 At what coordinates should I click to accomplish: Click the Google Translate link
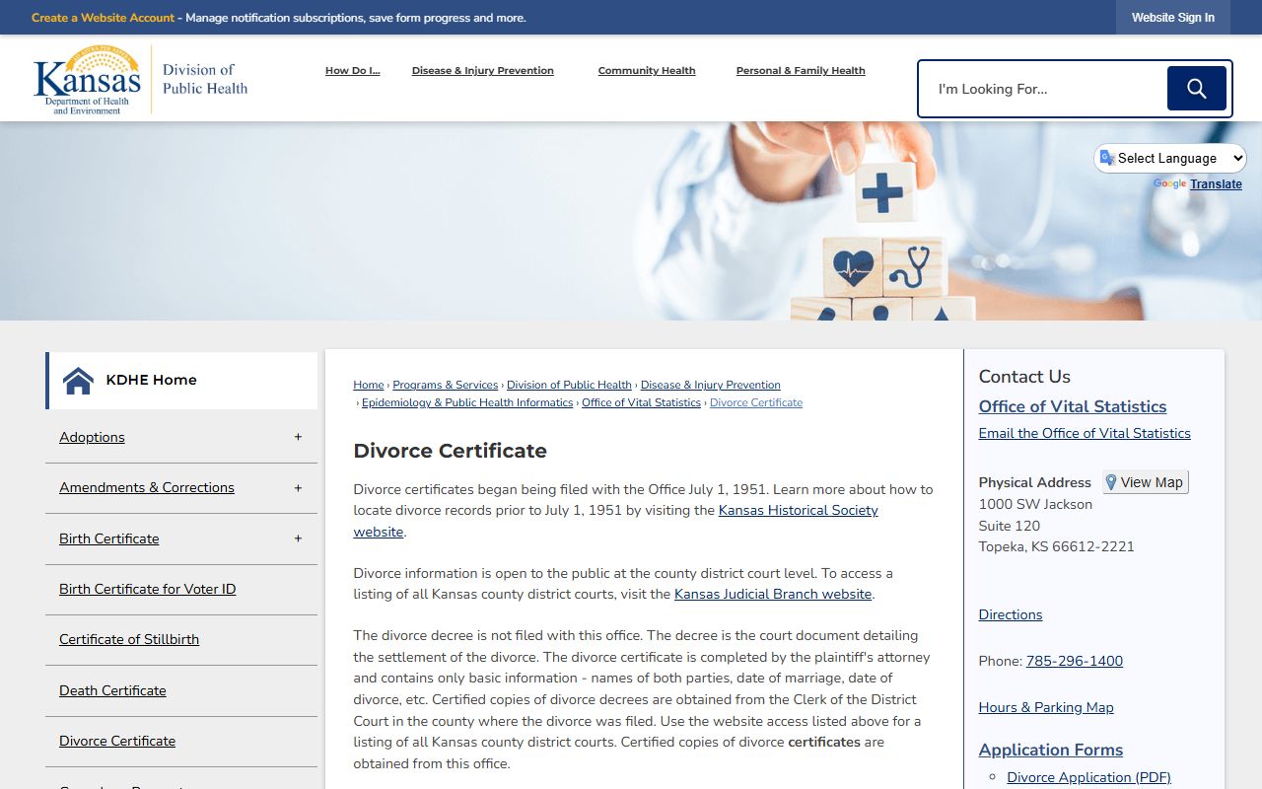pyautogui.click(x=1216, y=184)
